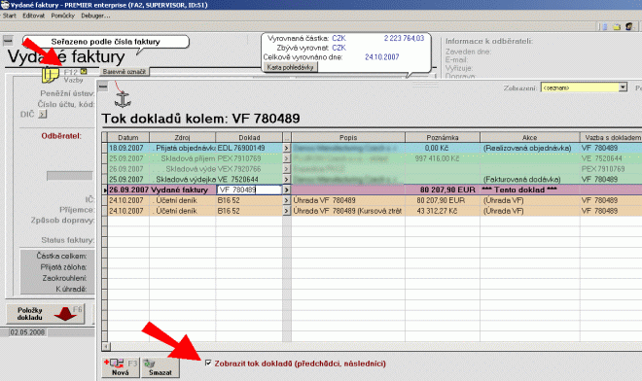Collapse the Tok dokladů panel with the minus icon
This screenshot has width=642, height=381.
[103, 86]
